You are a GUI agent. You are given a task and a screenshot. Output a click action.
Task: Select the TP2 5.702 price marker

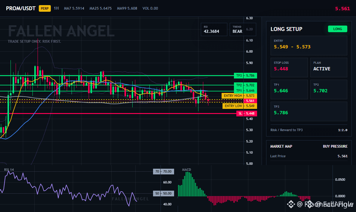(245, 85)
